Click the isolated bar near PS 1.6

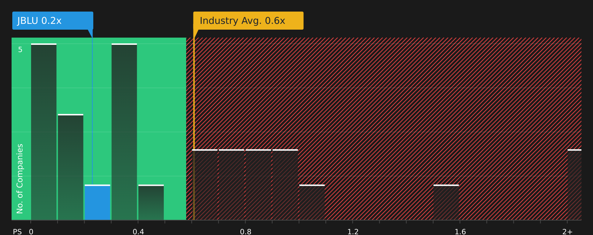446,202
